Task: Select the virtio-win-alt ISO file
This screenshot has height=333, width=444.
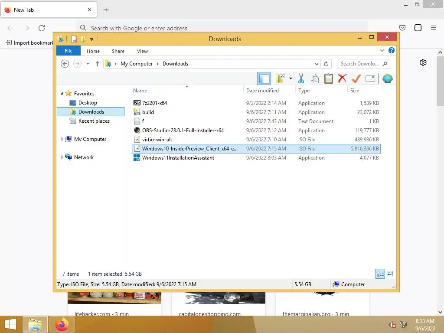Action: 256,139
